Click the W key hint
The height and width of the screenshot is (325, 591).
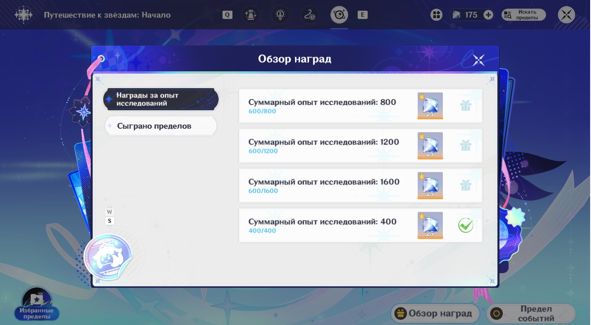coord(110,212)
